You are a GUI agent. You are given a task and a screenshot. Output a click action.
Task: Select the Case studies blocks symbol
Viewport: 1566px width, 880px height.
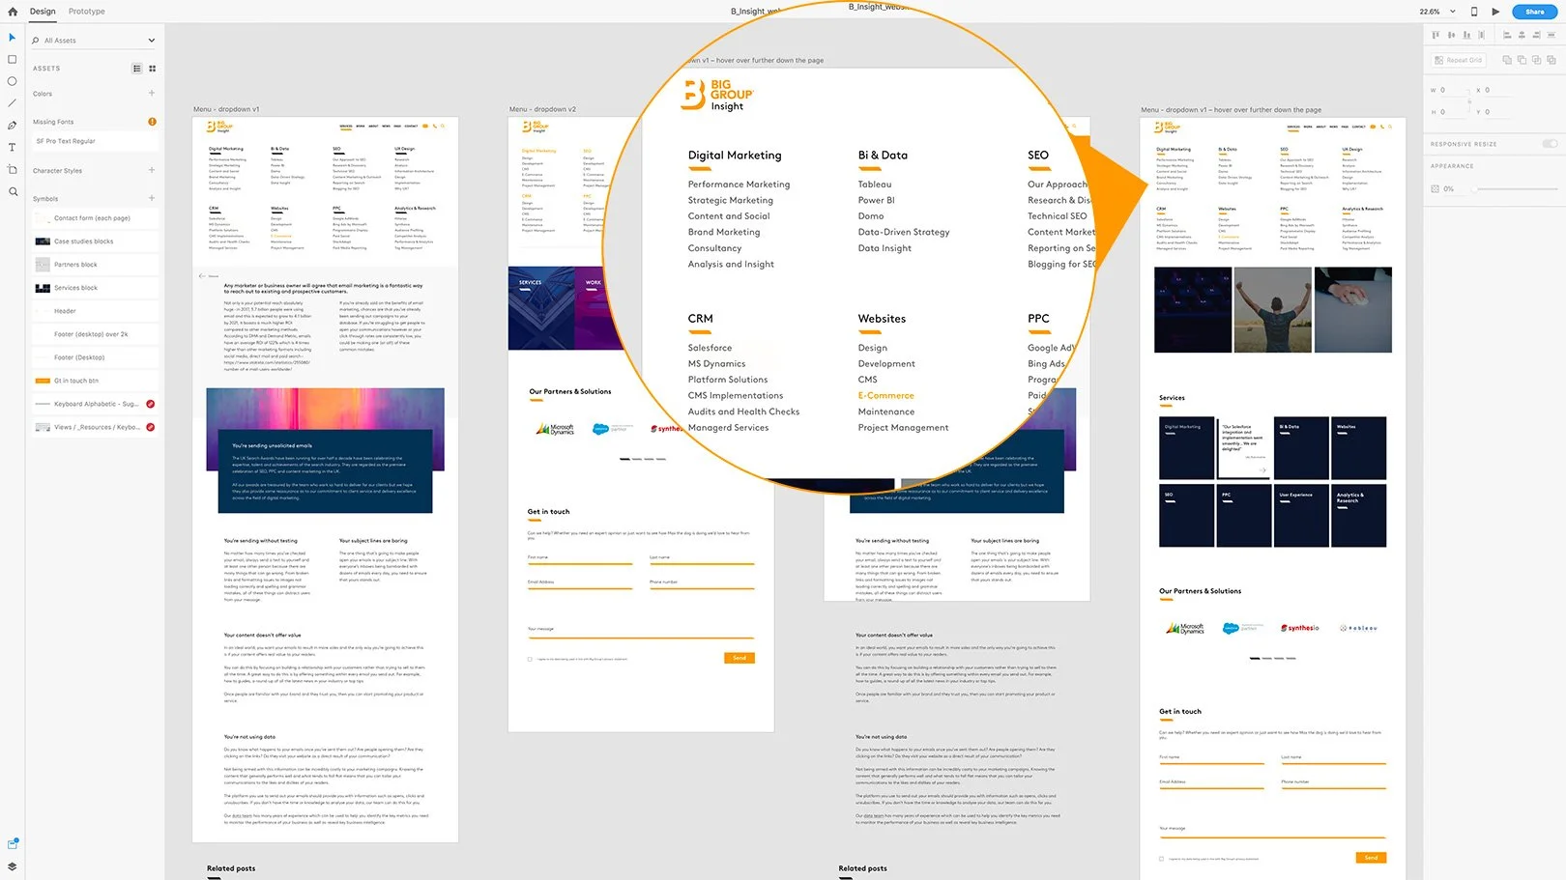point(95,241)
